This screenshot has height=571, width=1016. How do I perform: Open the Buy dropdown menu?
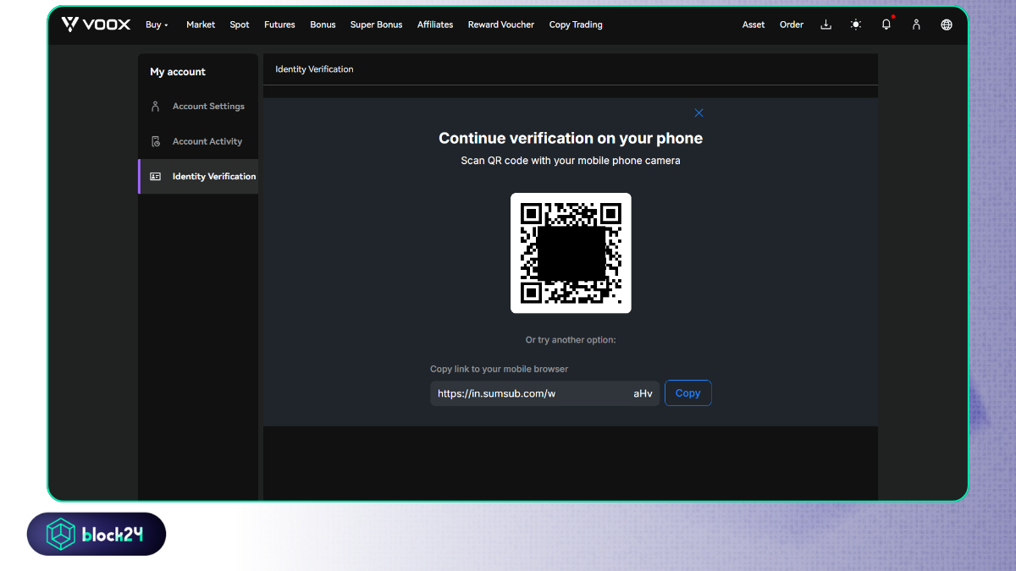157,25
